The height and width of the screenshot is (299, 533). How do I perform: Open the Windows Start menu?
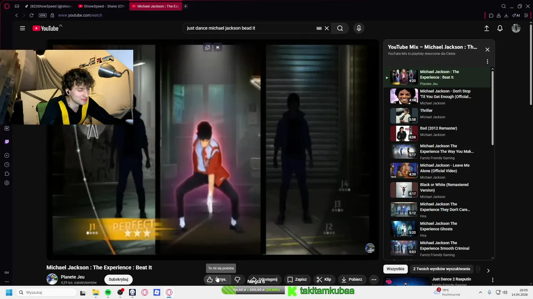pyautogui.click(x=8, y=292)
